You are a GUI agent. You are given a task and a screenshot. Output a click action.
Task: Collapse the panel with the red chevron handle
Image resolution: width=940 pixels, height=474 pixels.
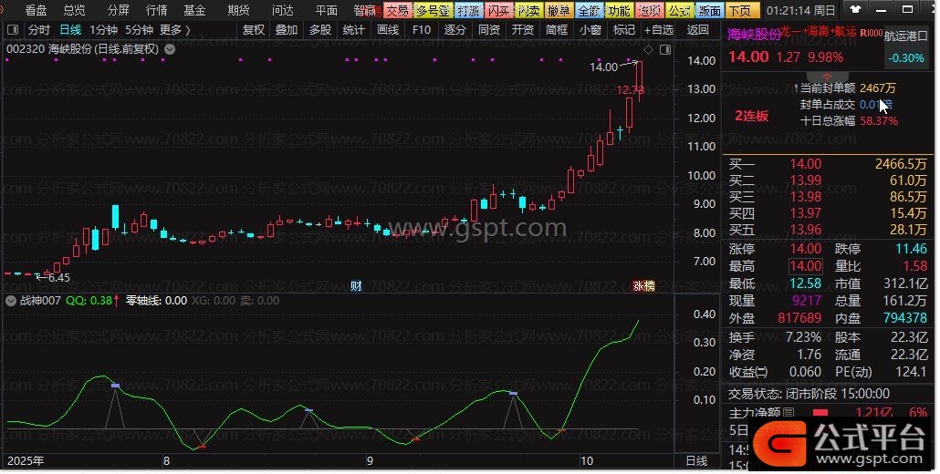click(828, 76)
